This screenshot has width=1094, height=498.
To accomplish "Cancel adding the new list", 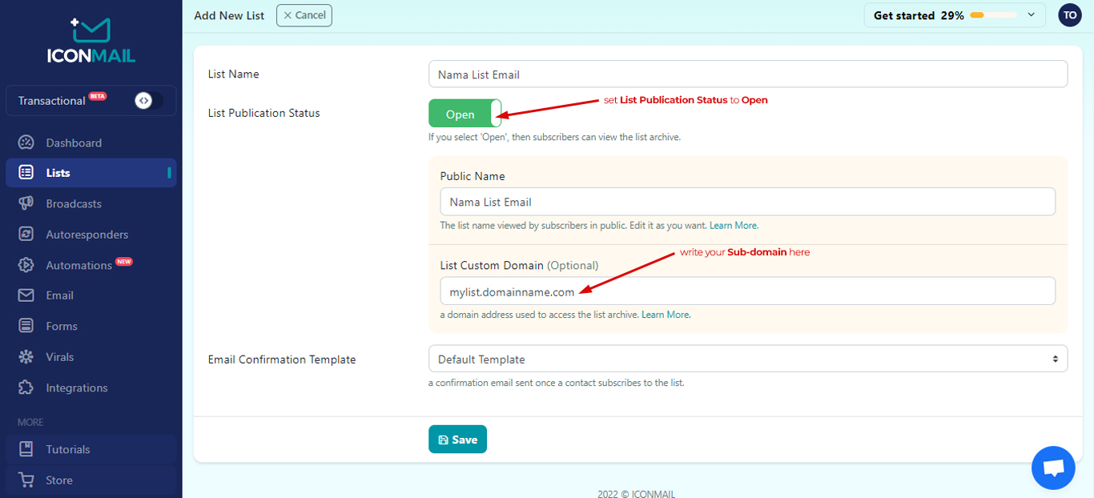I will [304, 15].
